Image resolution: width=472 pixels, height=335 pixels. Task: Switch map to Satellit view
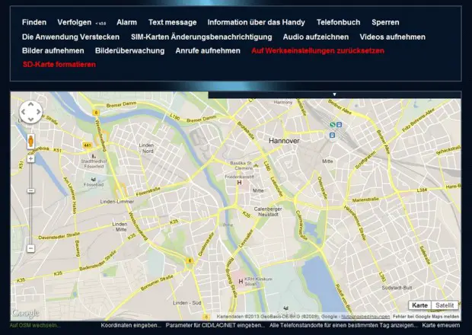pyautogui.click(x=445, y=305)
